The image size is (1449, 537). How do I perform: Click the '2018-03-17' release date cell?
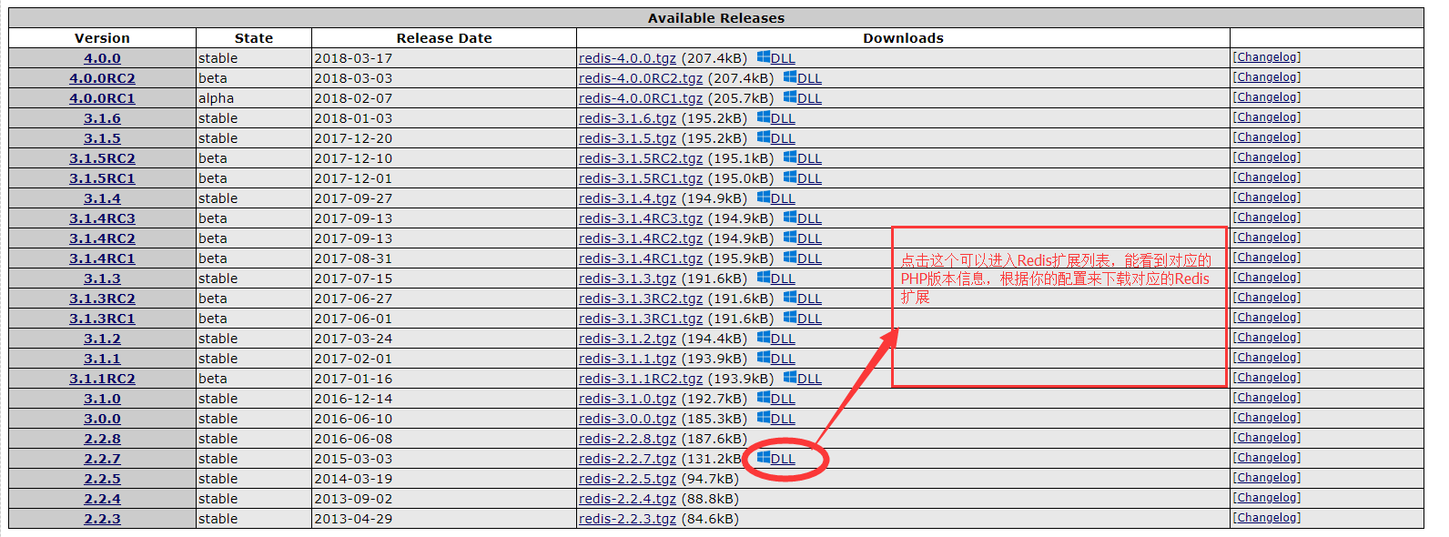click(444, 58)
